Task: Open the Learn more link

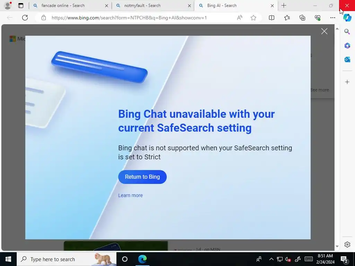Action: point(130,195)
